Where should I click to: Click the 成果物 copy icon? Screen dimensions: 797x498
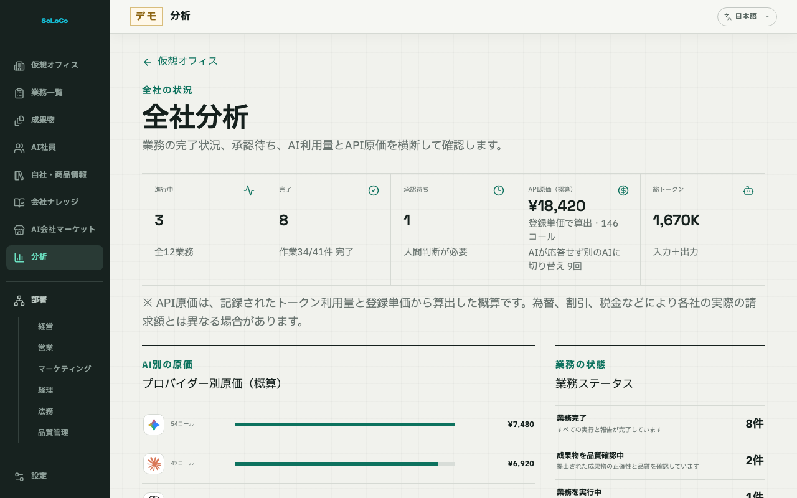pyautogui.click(x=19, y=121)
